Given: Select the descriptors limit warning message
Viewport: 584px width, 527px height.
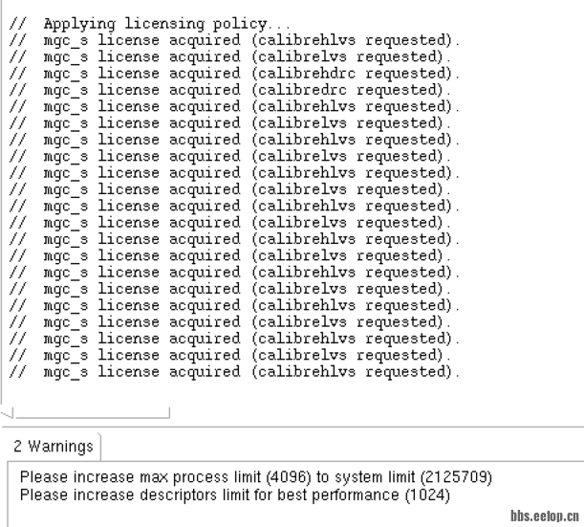Looking at the screenshot, I should [235, 495].
